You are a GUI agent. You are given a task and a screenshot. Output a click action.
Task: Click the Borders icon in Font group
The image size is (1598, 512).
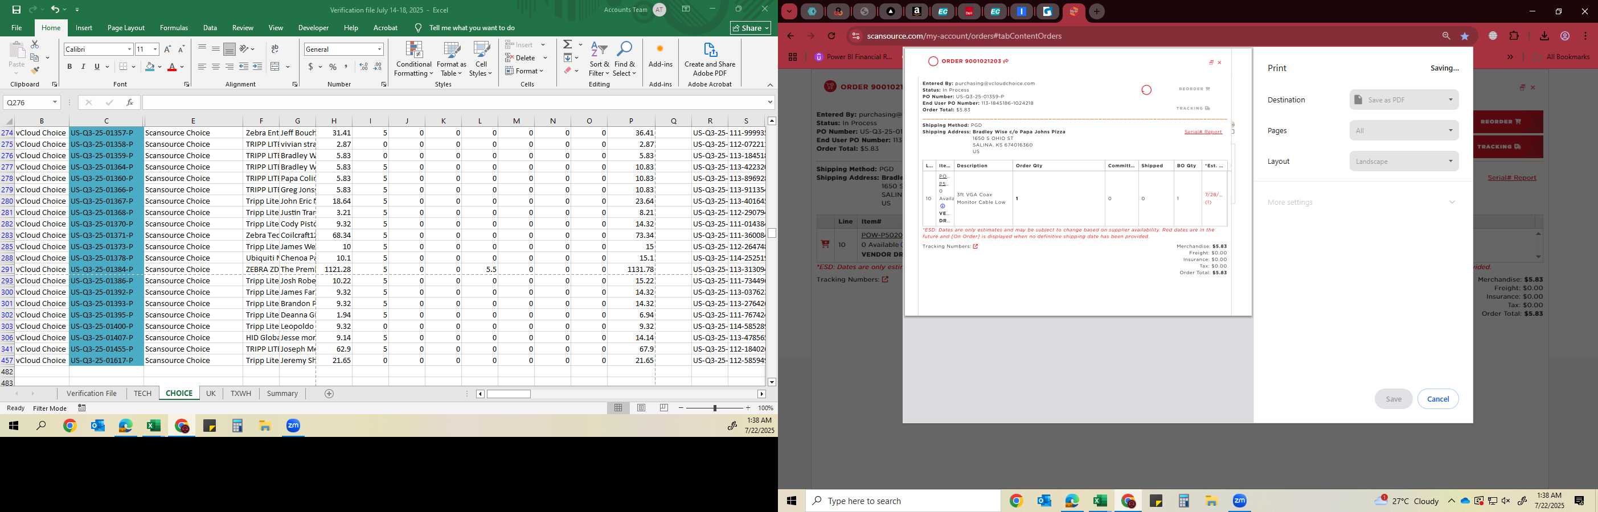124,67
